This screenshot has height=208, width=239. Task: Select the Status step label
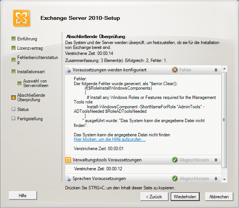(23, 109)
